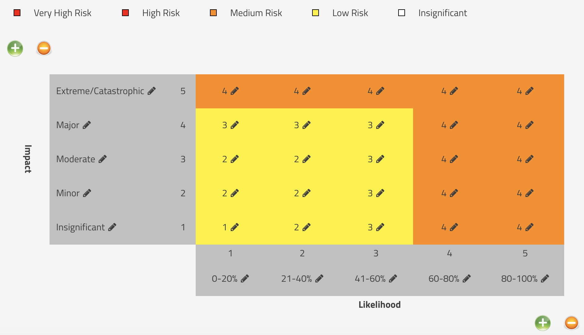Select the Insignificant legend swatch
The width and height of the screenshot is (584, 335).
402,13
